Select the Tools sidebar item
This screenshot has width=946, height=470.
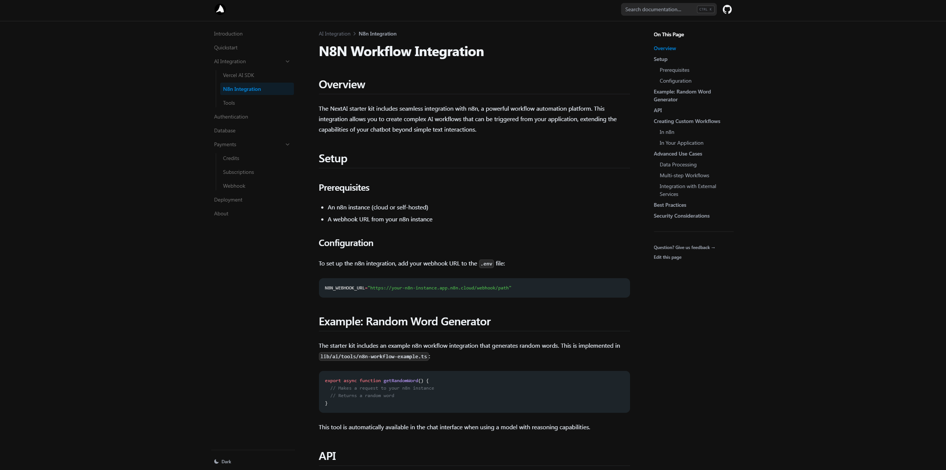coord(229,103)
